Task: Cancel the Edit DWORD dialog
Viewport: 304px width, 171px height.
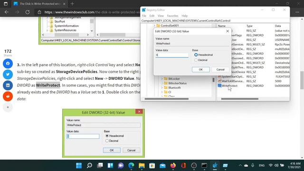Action: [220, 69]
